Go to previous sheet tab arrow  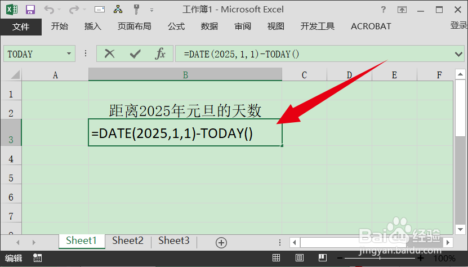click(x=18, y=242)
